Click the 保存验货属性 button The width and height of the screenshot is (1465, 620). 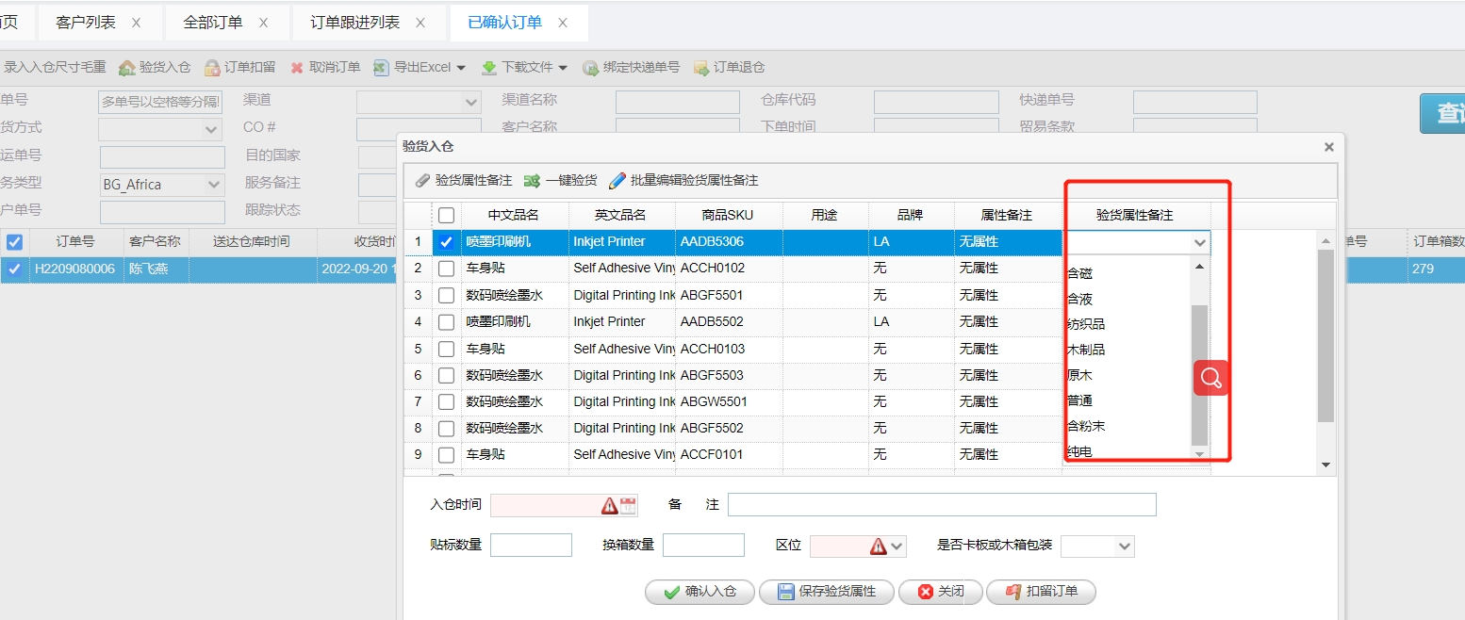coord(827,592)
